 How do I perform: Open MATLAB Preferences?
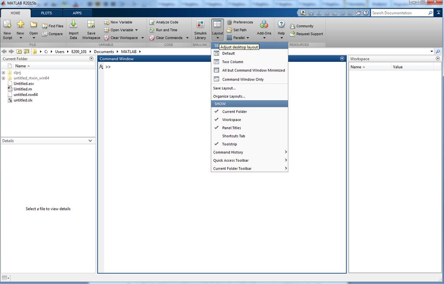pyautogui.click(x=240, y=22)
